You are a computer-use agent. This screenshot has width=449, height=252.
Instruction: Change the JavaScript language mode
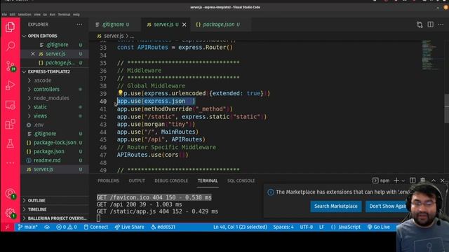[x=346, y=227]
